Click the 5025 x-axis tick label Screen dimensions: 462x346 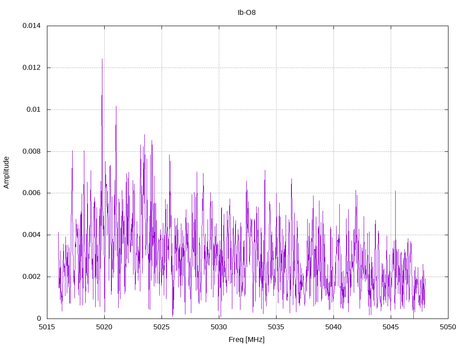(x=162, y=327)
